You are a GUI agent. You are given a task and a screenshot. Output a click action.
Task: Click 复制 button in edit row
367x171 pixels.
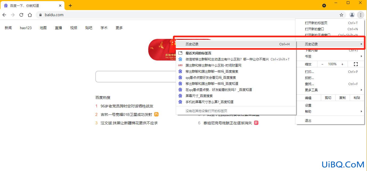coord(342,98)
